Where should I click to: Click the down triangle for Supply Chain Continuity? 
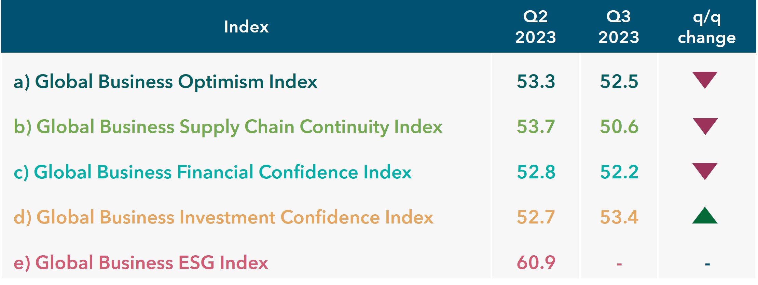tap(705, 126)
